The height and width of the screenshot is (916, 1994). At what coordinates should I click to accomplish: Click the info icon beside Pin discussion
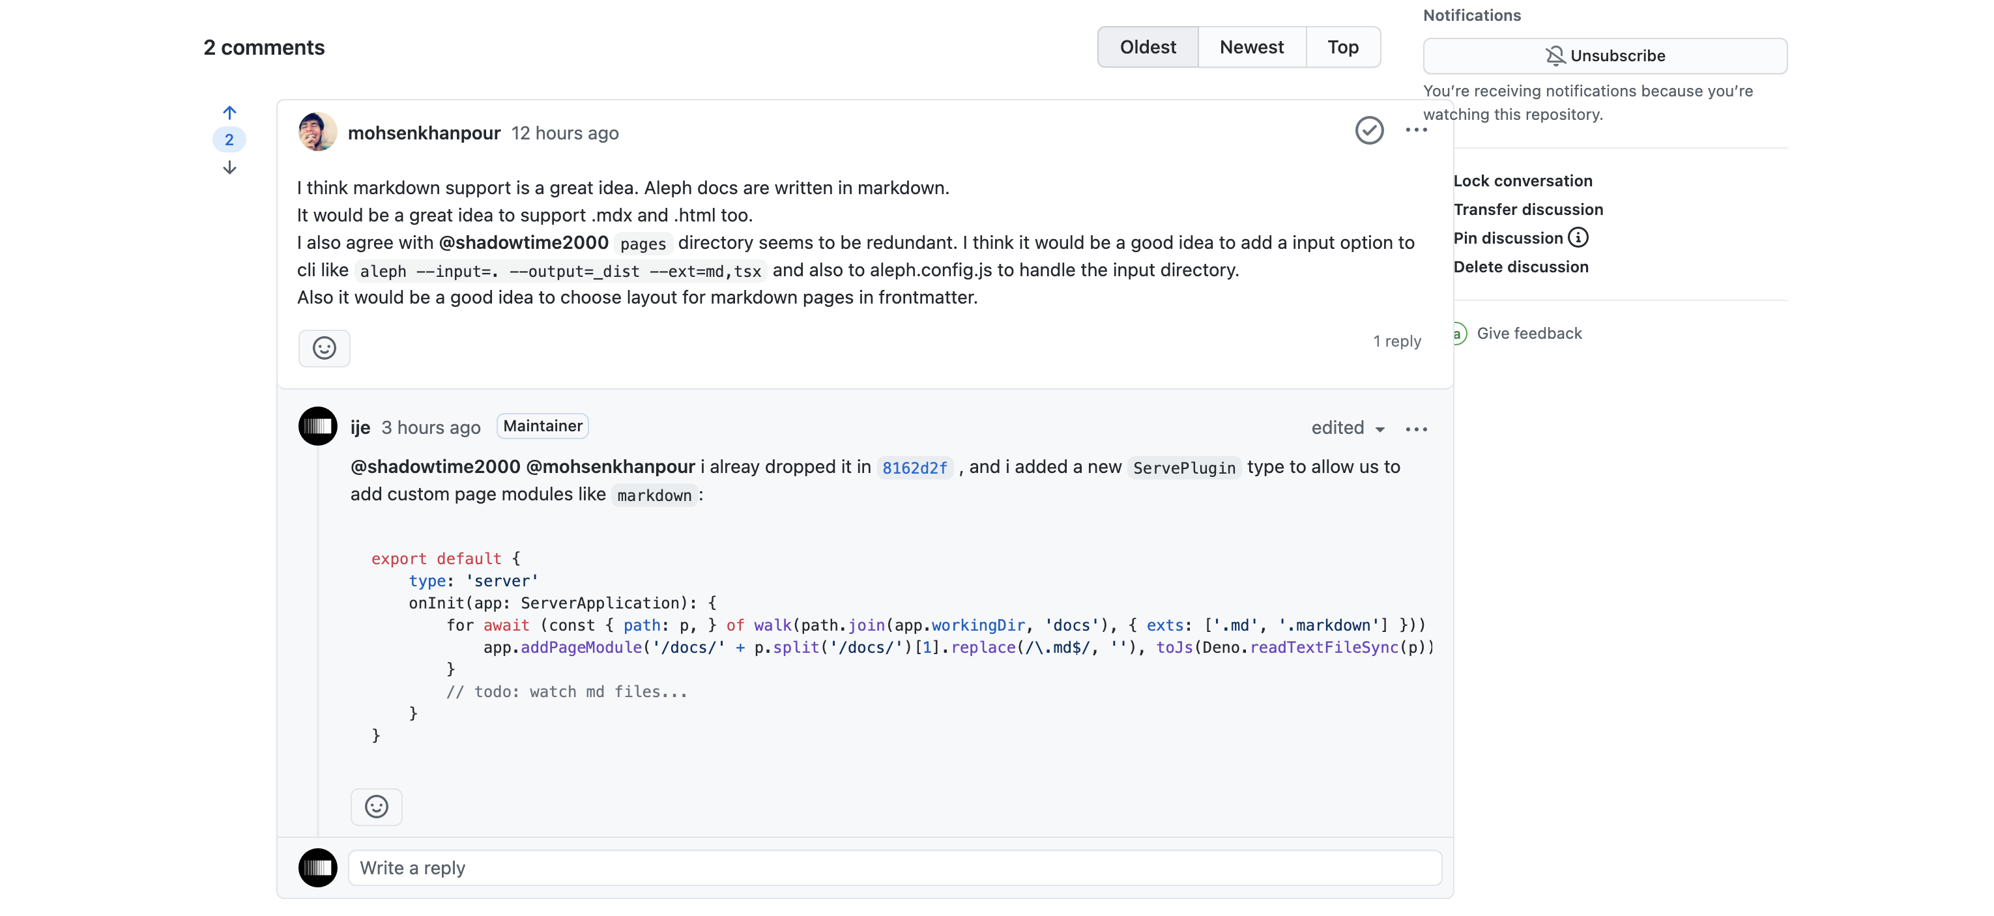(1578, 238)
